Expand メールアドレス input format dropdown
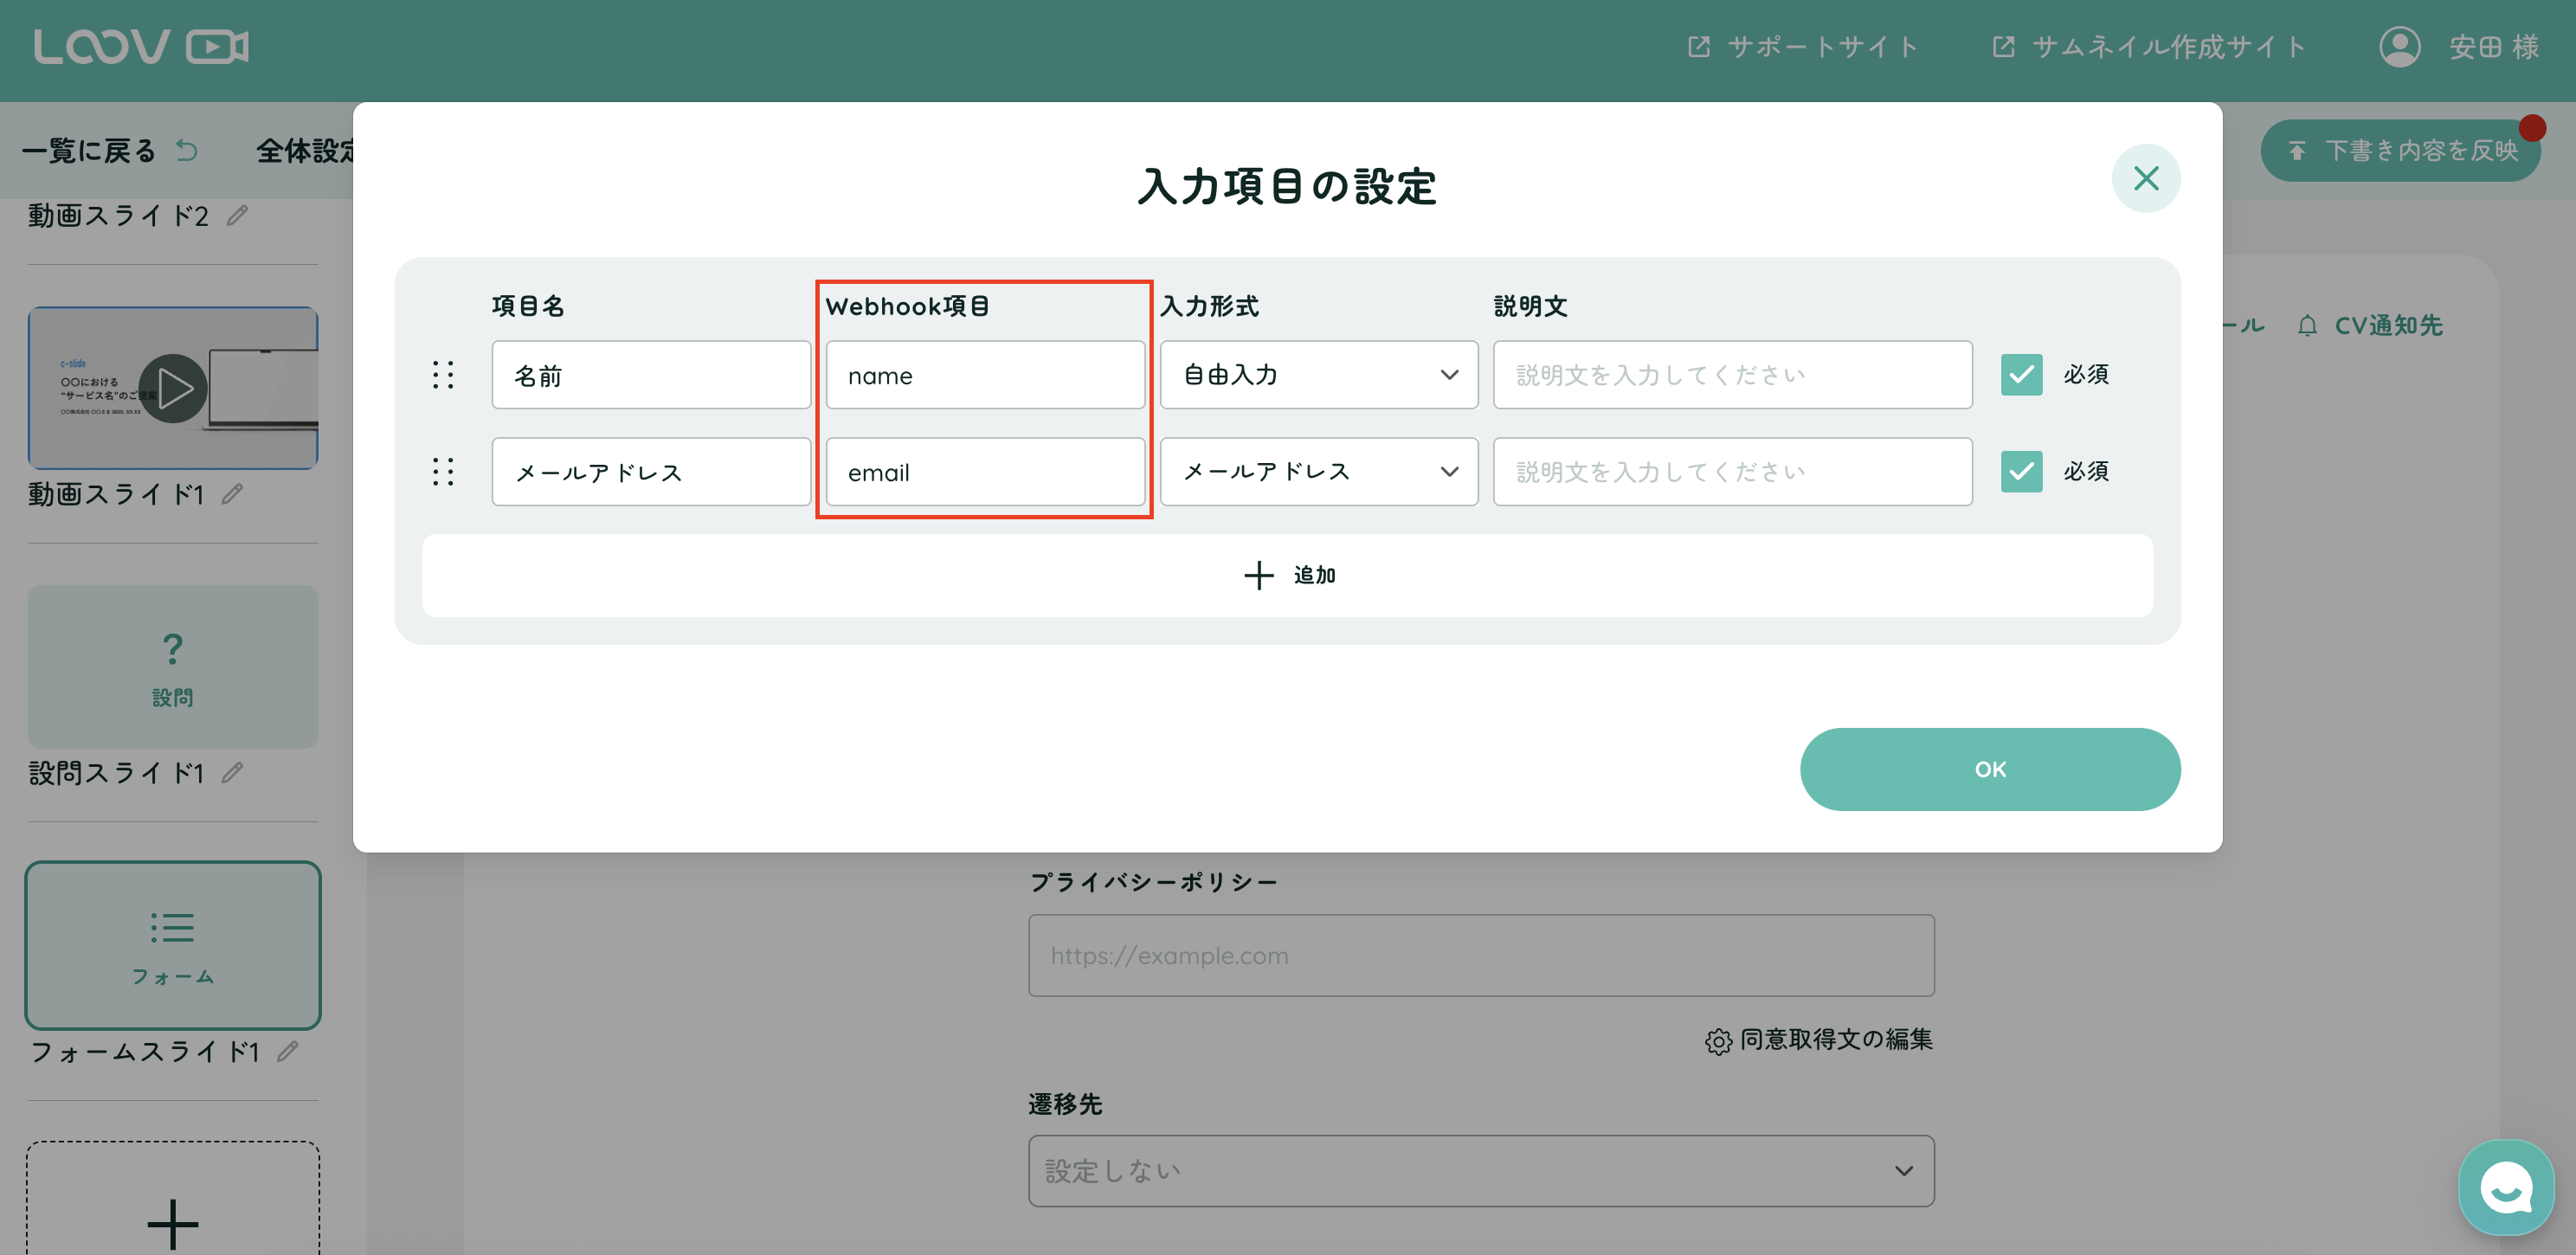 (x=1318, y=471)
